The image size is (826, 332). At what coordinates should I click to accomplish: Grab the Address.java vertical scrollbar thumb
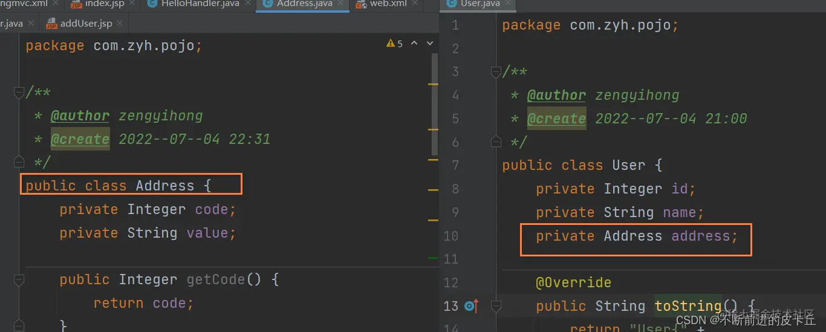click(x=435, y=103)
